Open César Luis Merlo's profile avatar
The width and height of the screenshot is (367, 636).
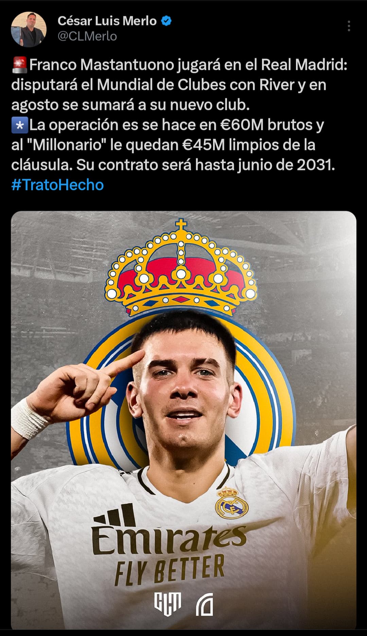pyautogui.click(x=29, y=29)
